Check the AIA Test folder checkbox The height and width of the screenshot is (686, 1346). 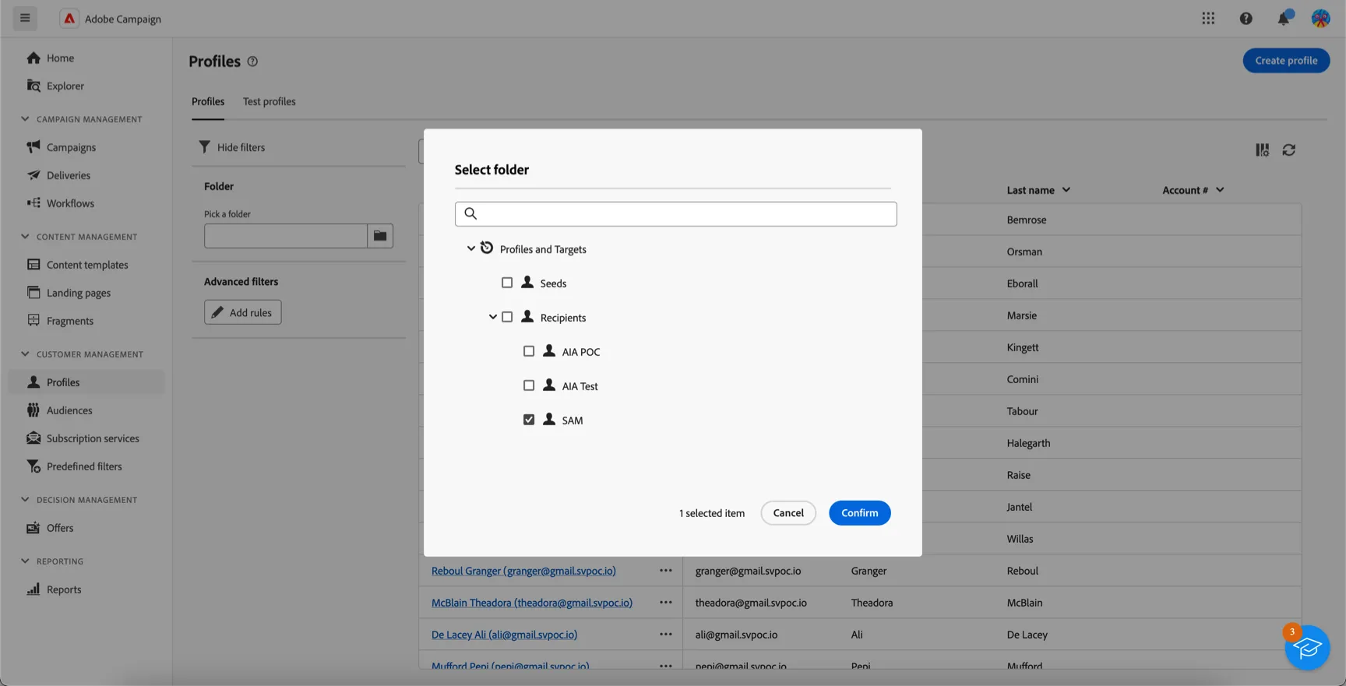pyautogui.click(x=529, y=385)
